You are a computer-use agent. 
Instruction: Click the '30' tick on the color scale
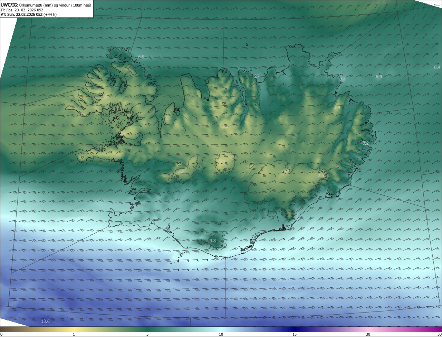click(368, 334)
